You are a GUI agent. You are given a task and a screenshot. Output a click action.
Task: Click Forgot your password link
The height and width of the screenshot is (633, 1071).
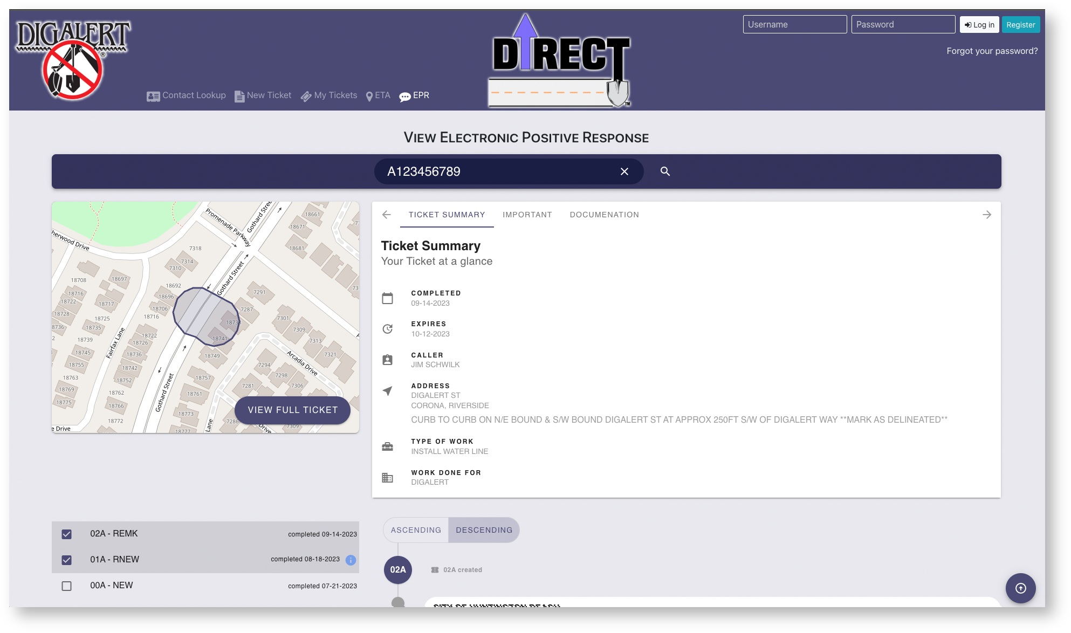(x=992, y=51)
